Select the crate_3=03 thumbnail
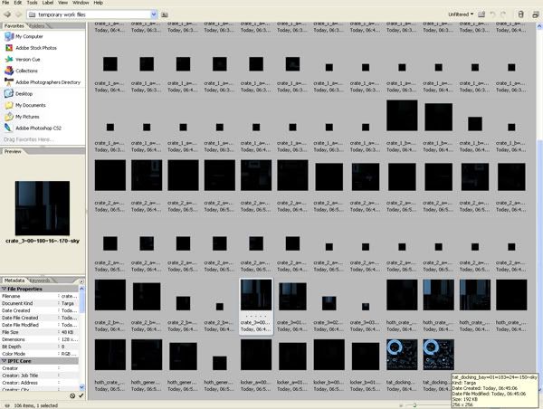The width and height of the screenshot is (543, 409). tap(366, 307)
